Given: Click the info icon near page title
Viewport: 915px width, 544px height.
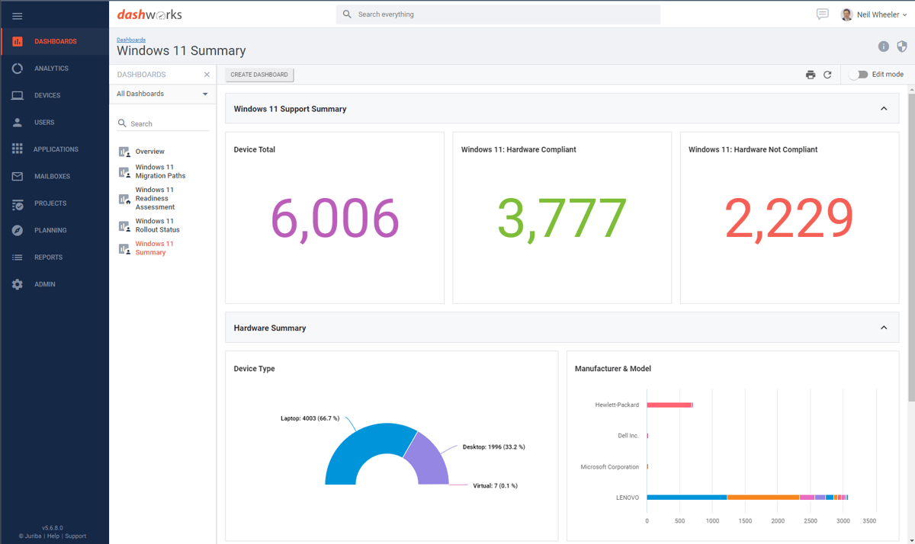Looking at the screenshot, I should coord(883,46).
